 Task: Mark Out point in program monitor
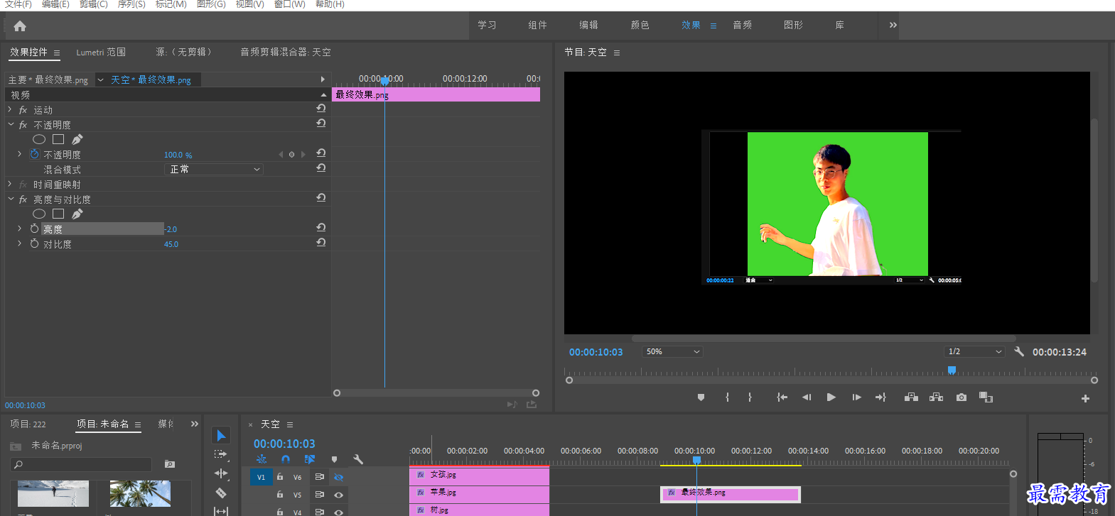[750, 397]
